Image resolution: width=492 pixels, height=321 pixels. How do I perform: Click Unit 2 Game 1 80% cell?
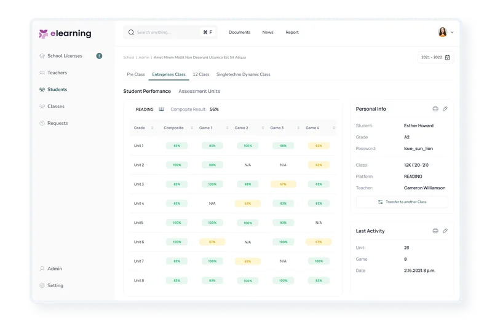[212, 165]
